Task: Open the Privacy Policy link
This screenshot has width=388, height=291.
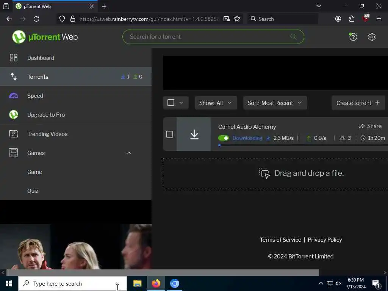Action: click(x=325, y=239)
